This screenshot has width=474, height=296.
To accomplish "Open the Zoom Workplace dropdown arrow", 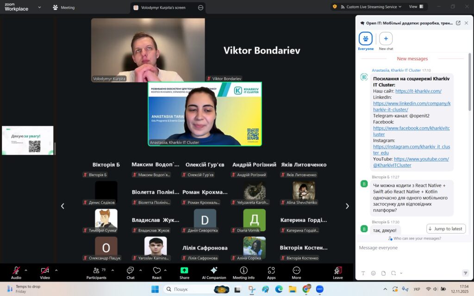I will coord(39,7).
